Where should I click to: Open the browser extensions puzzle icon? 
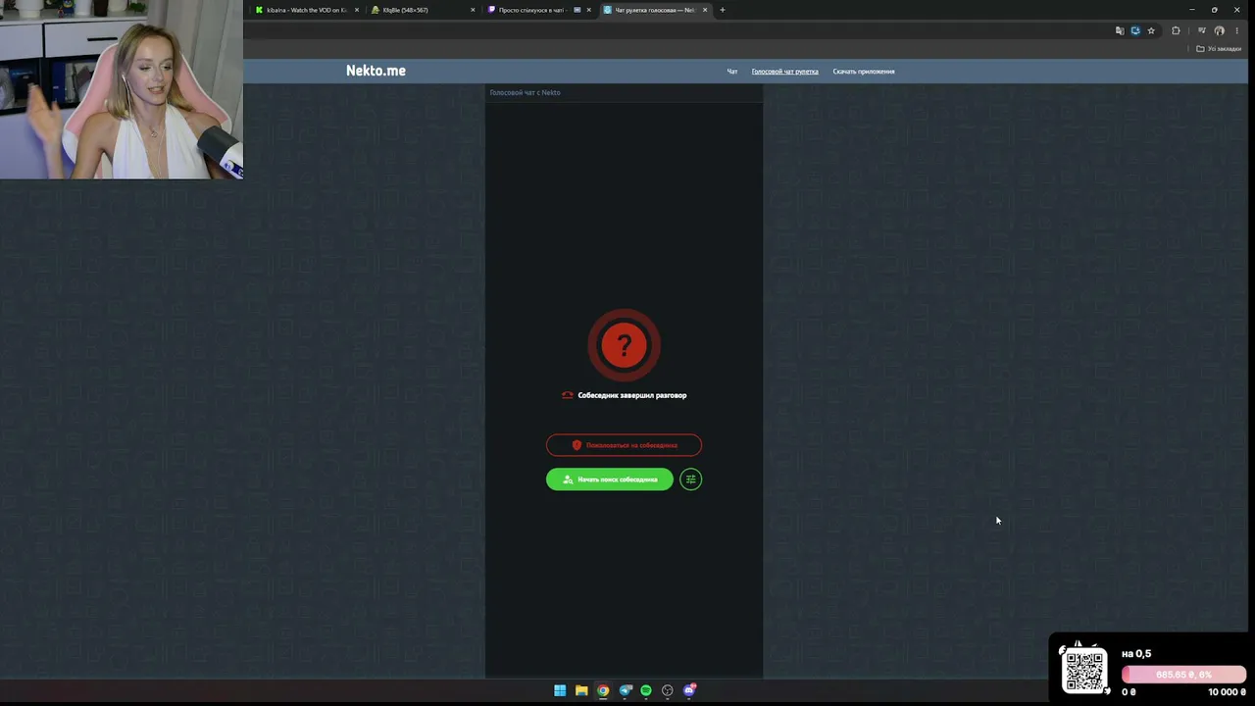tap(1176, 30)
